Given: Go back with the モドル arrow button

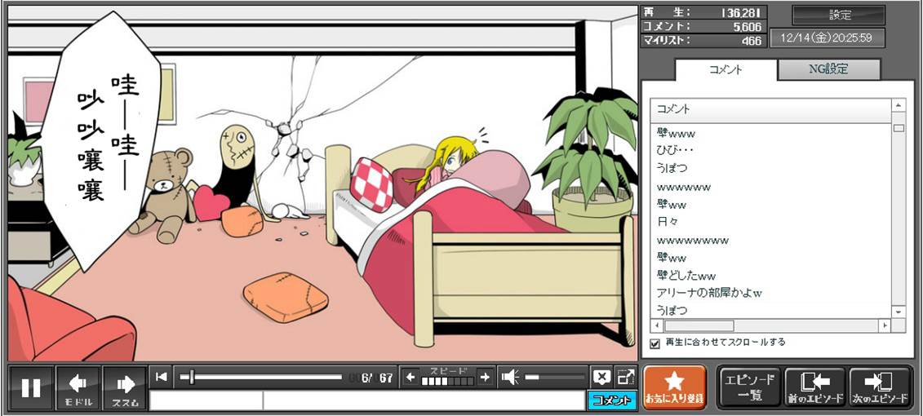Looking at the screenshot, I should pyautogui.click(x=78, y=388).
